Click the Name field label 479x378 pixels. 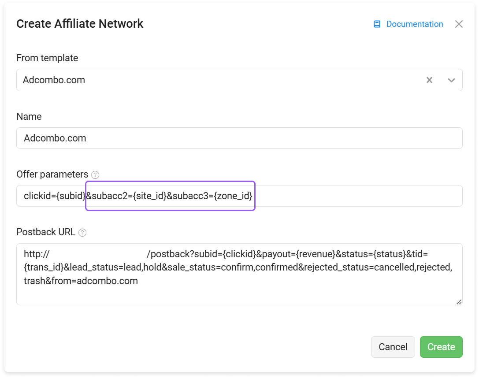point(29,117)
